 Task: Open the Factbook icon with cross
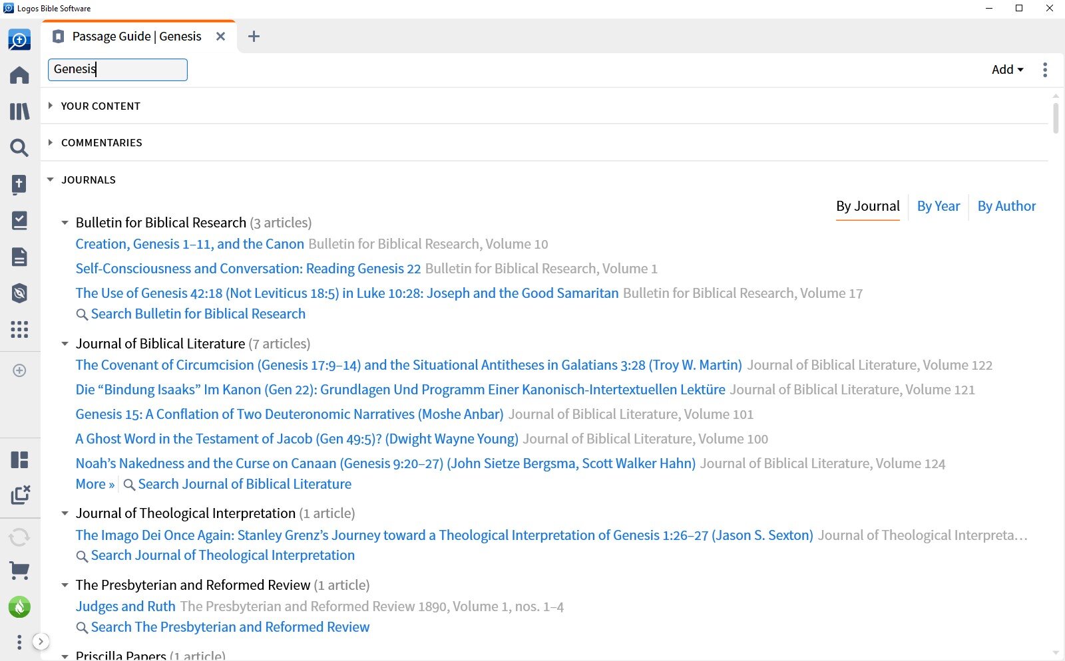(19, 184)
